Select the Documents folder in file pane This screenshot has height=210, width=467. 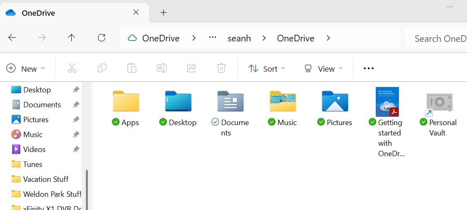[x=231, y=101]
